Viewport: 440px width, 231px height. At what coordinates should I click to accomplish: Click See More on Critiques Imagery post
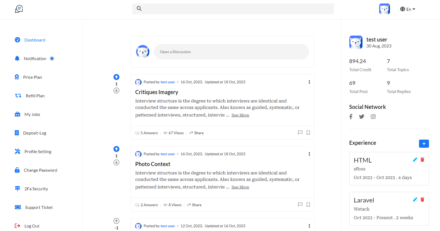[240, 115]
